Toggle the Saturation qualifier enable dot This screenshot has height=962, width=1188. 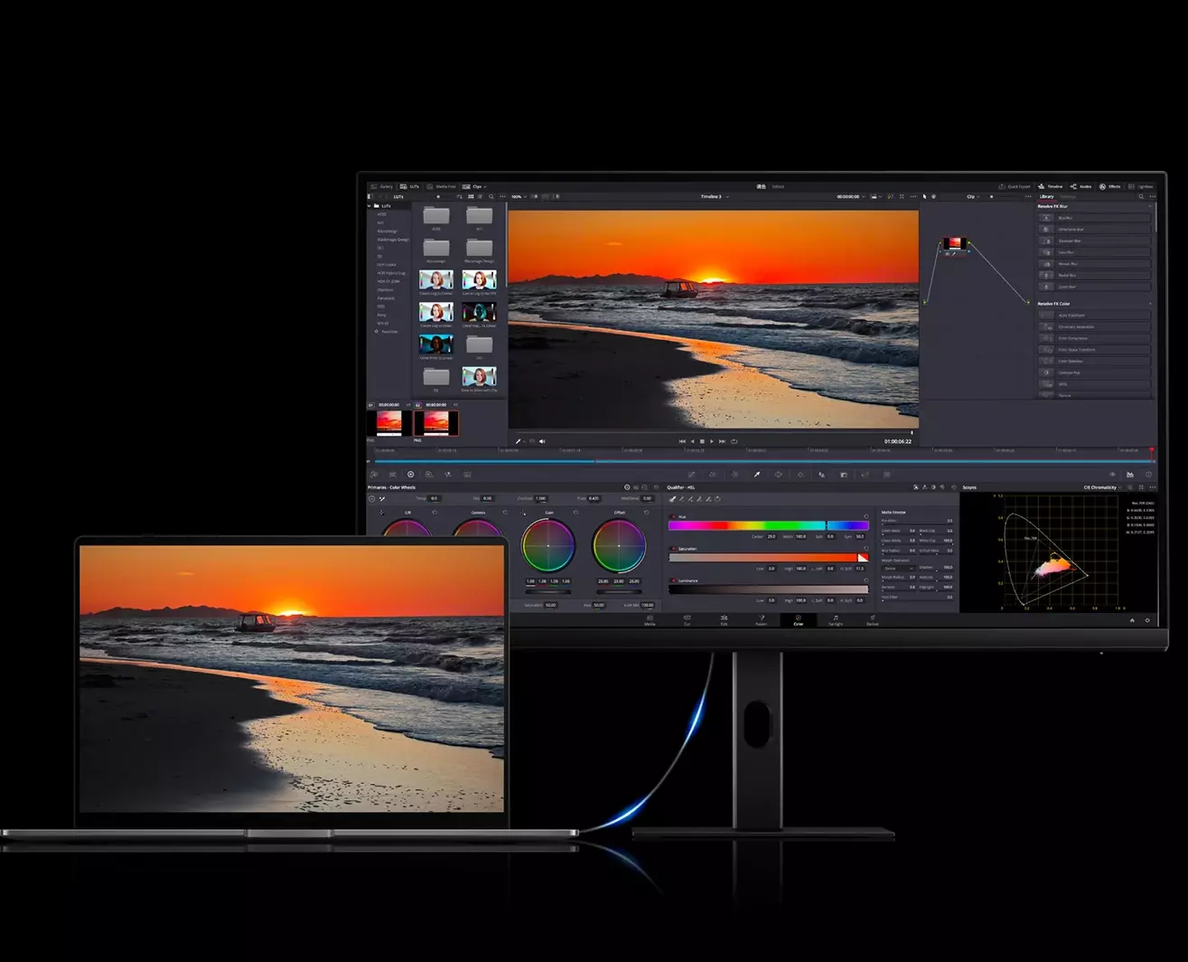click(673, 549)
